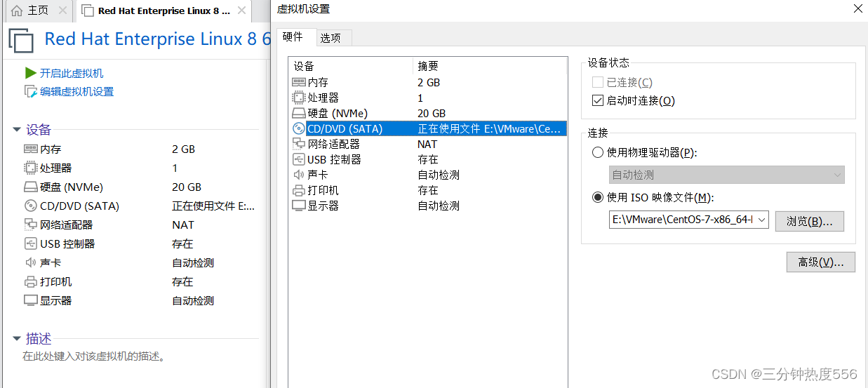Click the 网络适配器 icon in settings list
This screenshot has width=868, height=388.
click(x=299, y=144)
